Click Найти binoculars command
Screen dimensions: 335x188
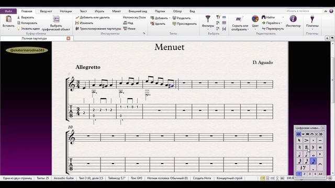click(x=269, y=17)
